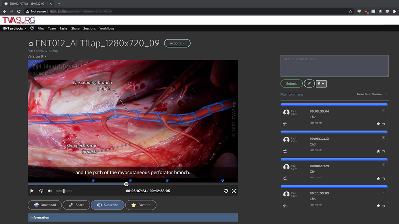Reply to the Ch3 comment
This screenshot has height=224, width=399.
pyautogui.click(x=384, y=151)
